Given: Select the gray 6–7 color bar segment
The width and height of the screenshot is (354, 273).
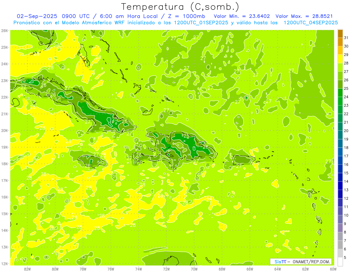Looking at the screenshot, I should click(340, 245).
